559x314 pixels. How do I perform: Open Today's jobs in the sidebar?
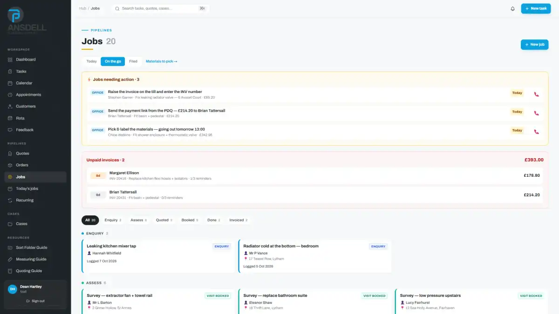[35, 188]
